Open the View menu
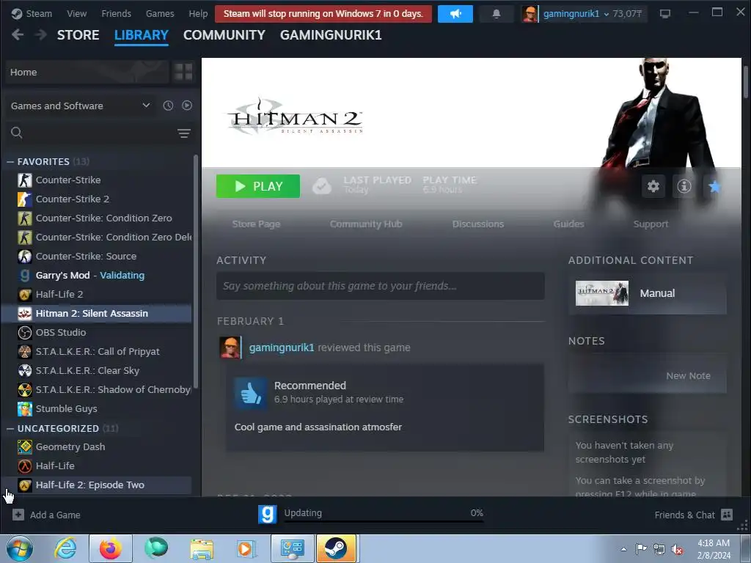Screen dimensions: 751x563 [76, 14]
